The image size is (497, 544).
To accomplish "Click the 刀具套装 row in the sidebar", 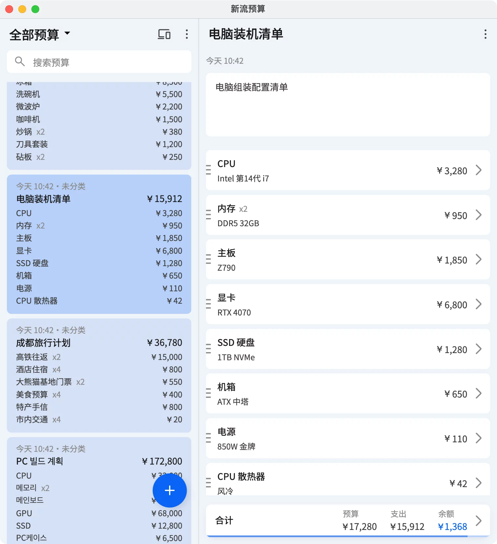I will [x=99, y=144].
